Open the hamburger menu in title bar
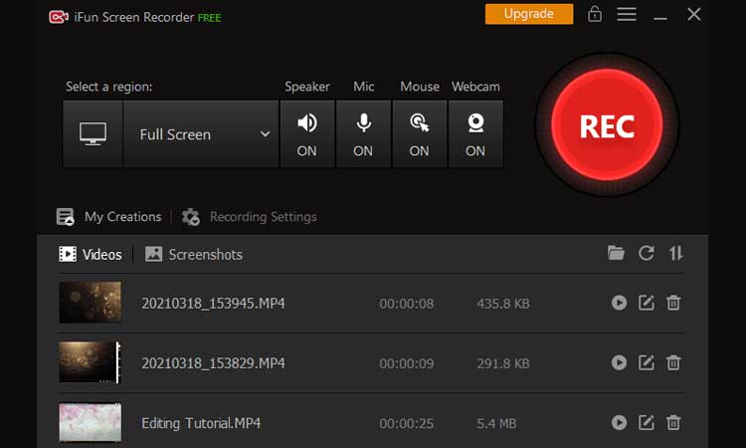Image resolution: width=746 pixels, height=448 pixels. [x=626, y=14]
